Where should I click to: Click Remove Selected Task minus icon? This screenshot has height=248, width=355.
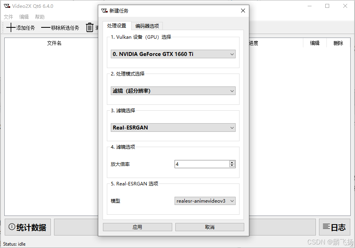pyautogui.click(x=46, y=28)
